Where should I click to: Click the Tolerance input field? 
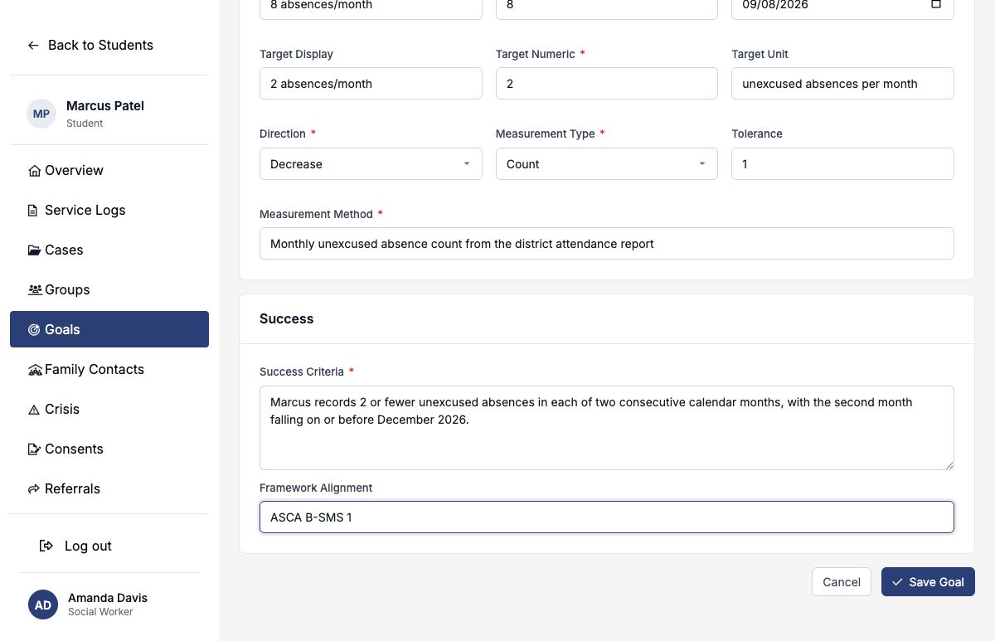pos(842,164)
